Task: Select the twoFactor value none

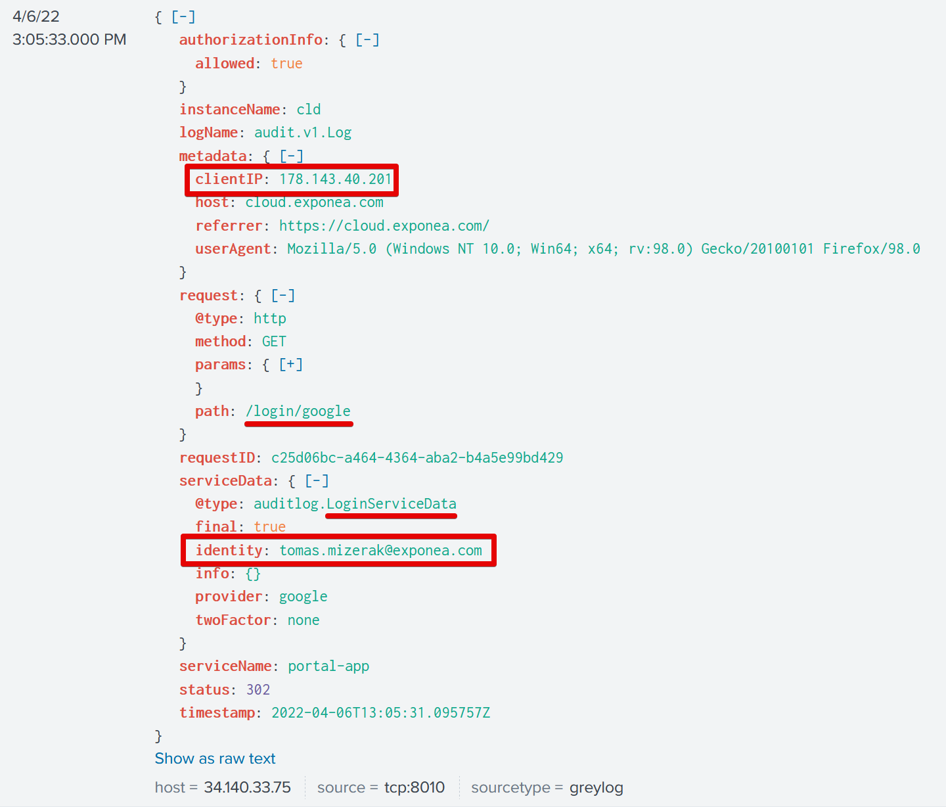Action: pyautogui.click(x=304, y=620)
